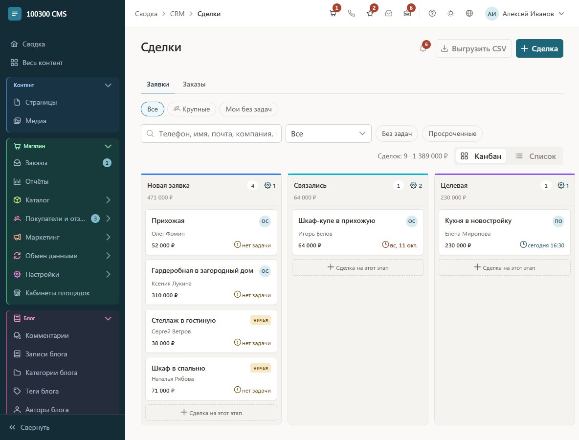Open settings gear of Связались column
The width and height of the screenshot is (579, 440).
413,185
